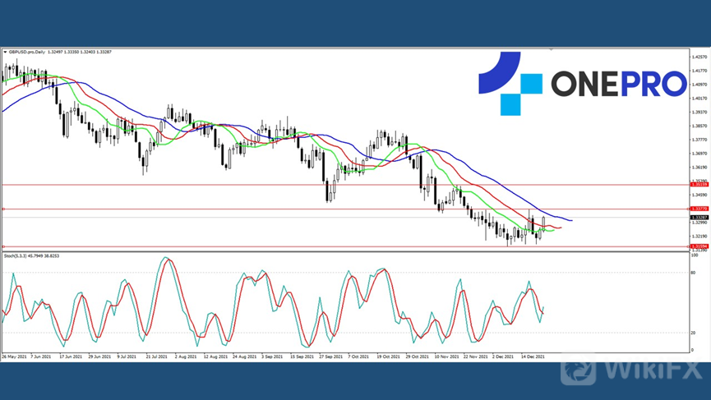Select the 1.31594 red price label
The width and height of the screenshot is (711, 400).
tap(699, 246)
